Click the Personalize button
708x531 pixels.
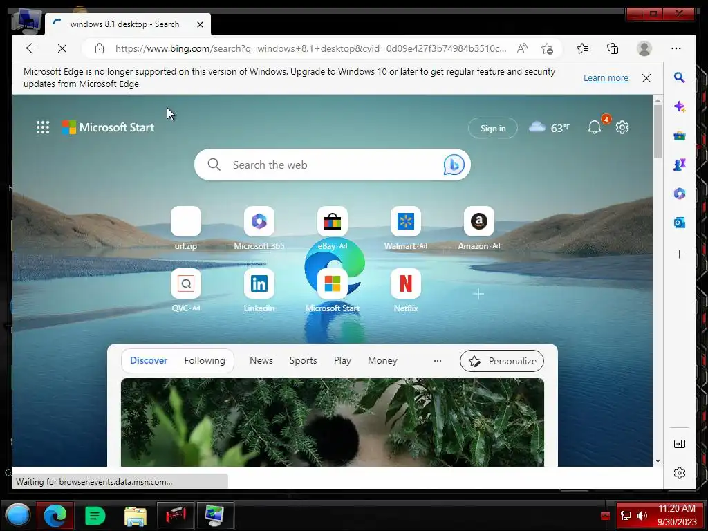(x=502, y=361)
